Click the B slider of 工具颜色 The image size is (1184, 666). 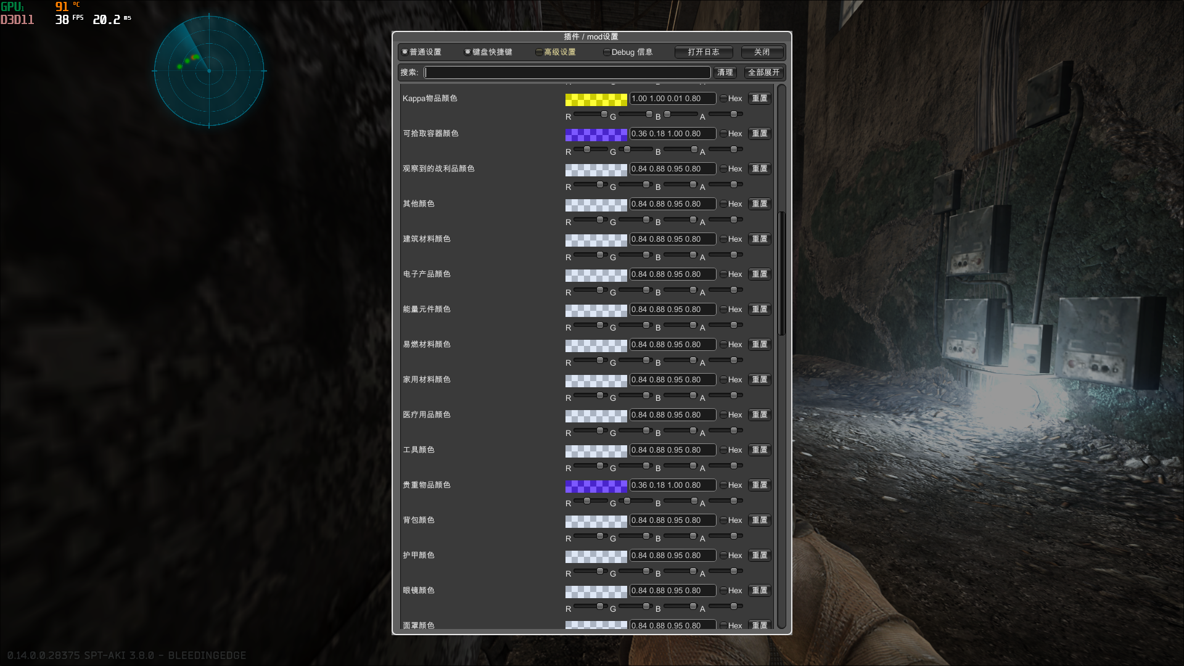tap(681, 466)
